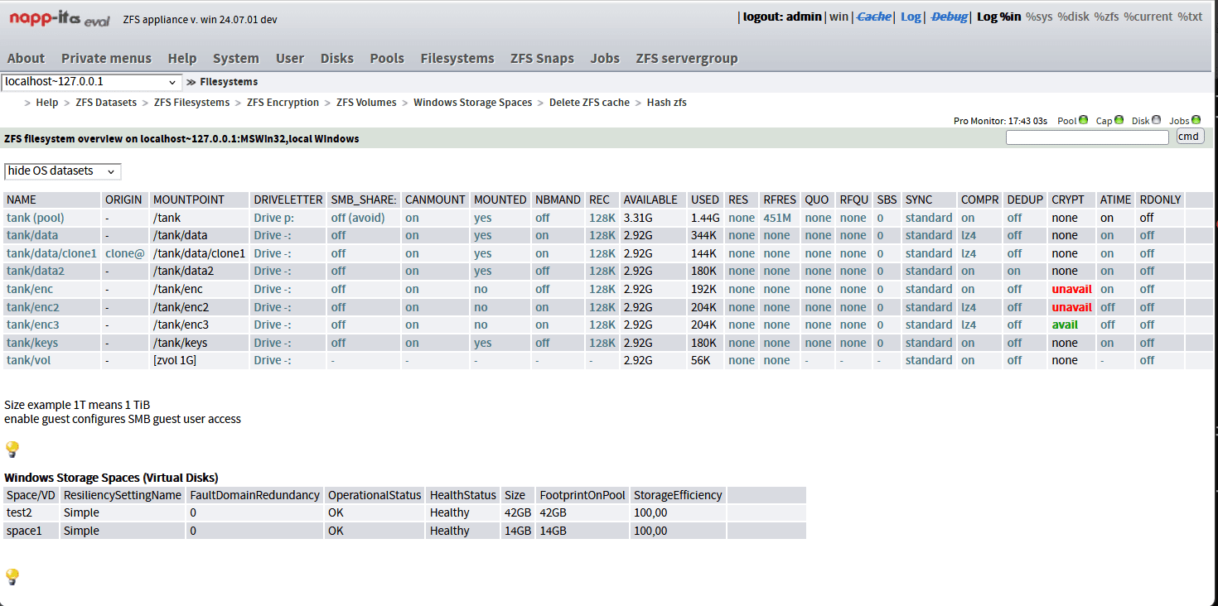1218x606 pixels.
Task: Open the Filesystems menu
Action: point(457,58)
